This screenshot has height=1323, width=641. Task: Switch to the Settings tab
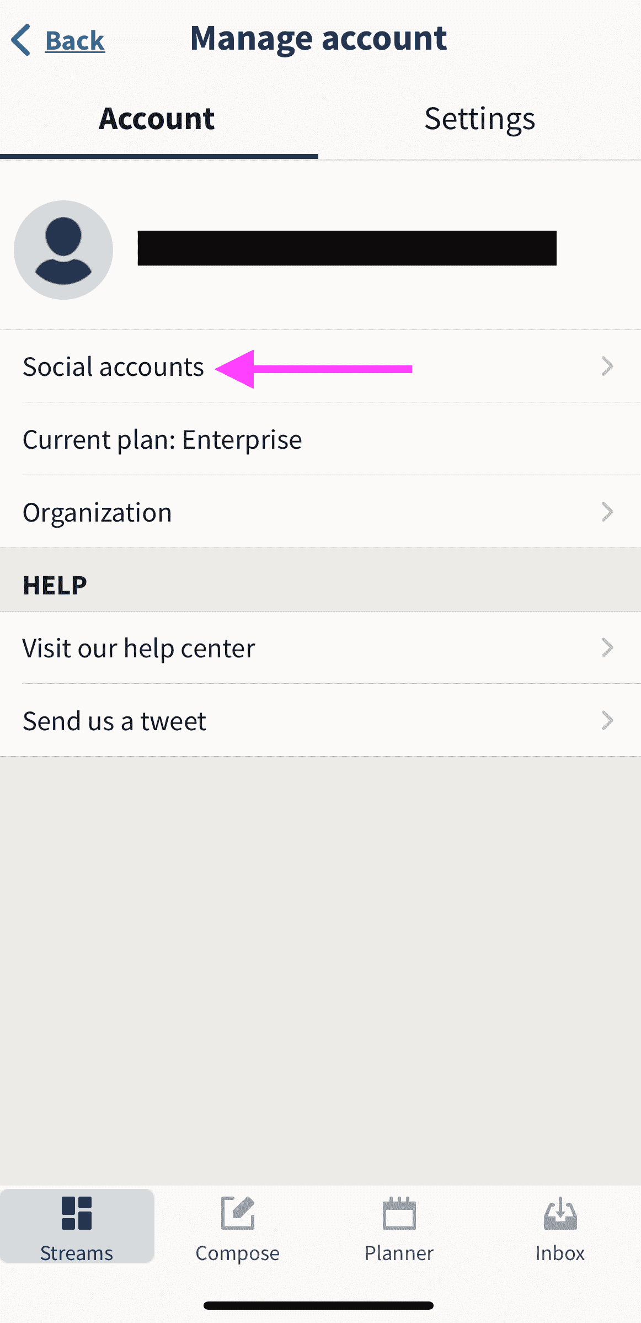pos(479,119)
